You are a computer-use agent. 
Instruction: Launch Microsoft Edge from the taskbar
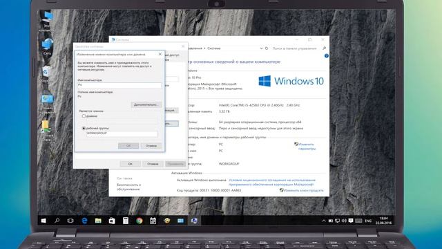(84, 221)
